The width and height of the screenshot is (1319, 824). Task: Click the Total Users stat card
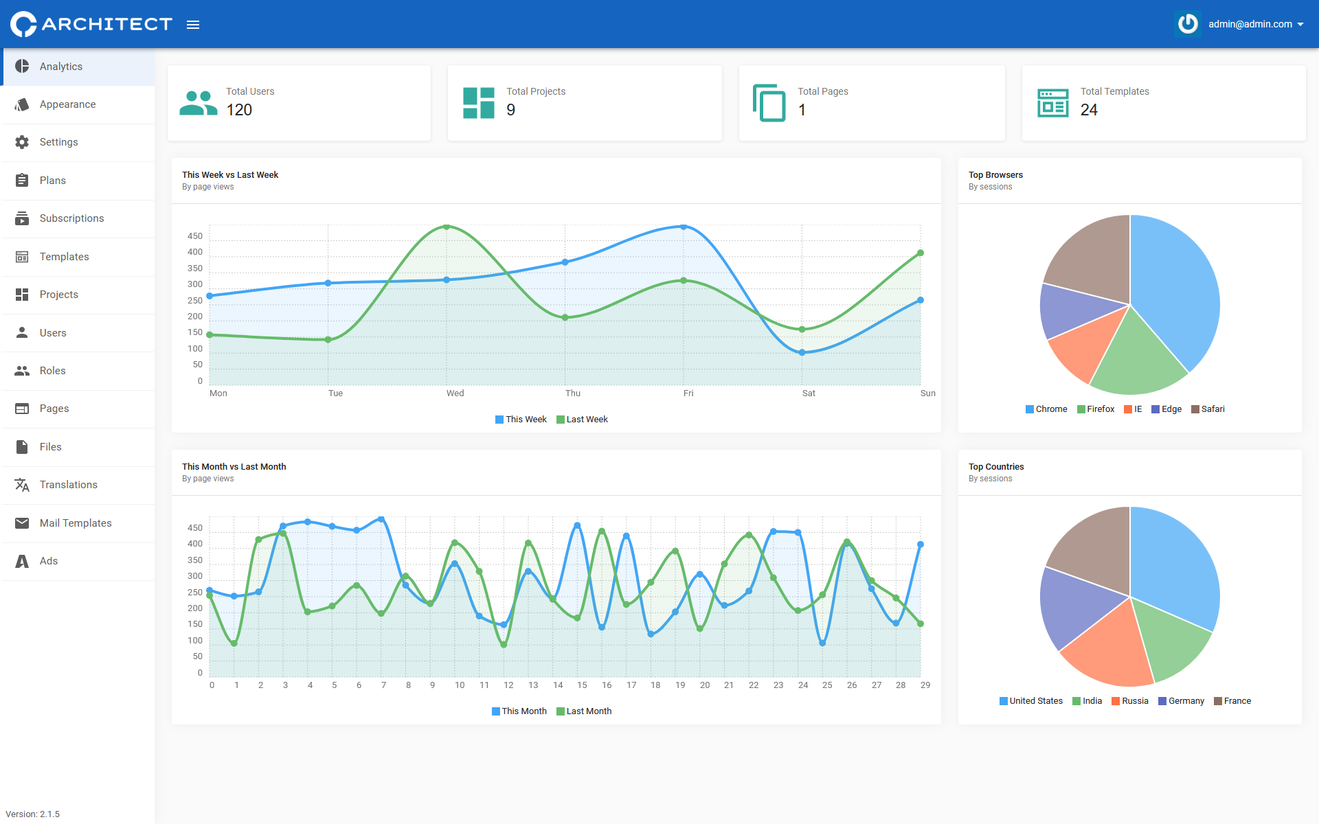(299, 103)
